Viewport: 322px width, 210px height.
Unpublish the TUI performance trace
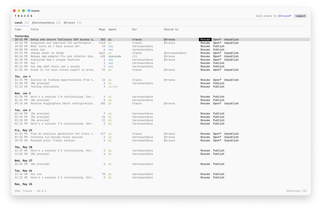click(231, 43)
